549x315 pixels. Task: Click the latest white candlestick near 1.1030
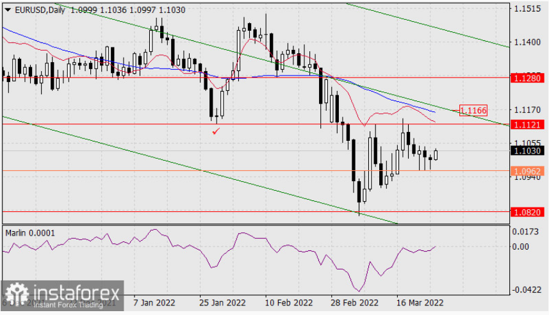point(436,155)
